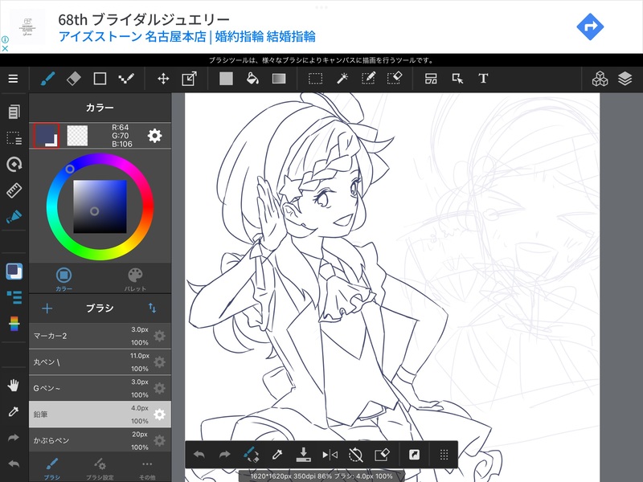Select the 鉛筆 brush

(100, 415)
